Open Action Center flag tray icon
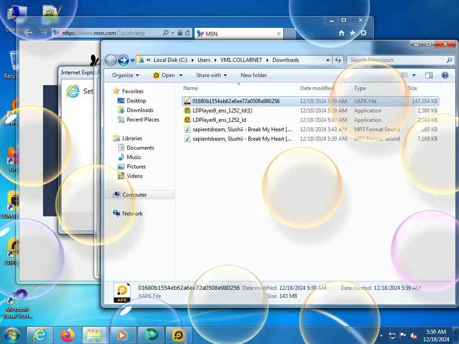Viewport: 459px width, 344px height. 403,335
